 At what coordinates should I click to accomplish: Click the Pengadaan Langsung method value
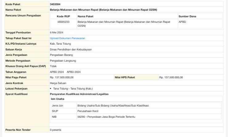point(63,61)
